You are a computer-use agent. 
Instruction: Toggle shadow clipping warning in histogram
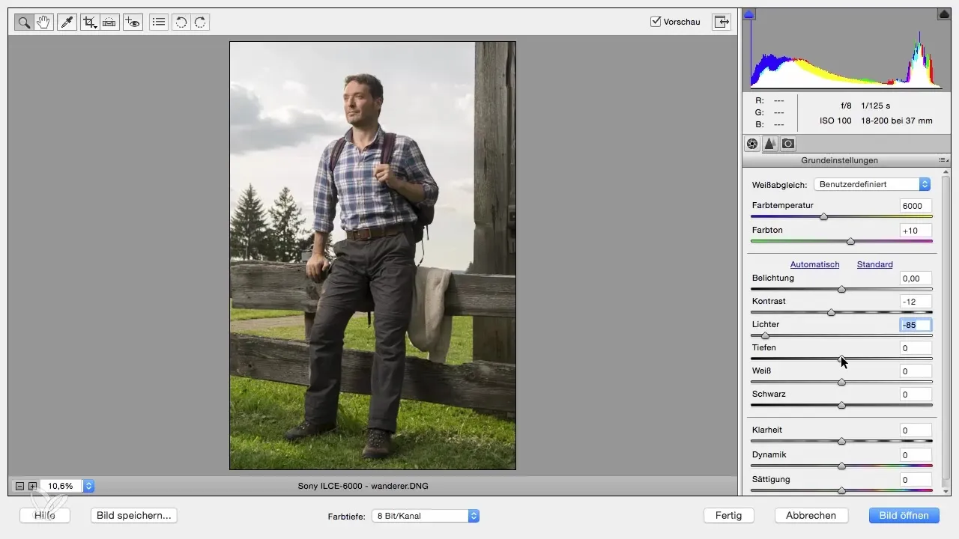749,14
